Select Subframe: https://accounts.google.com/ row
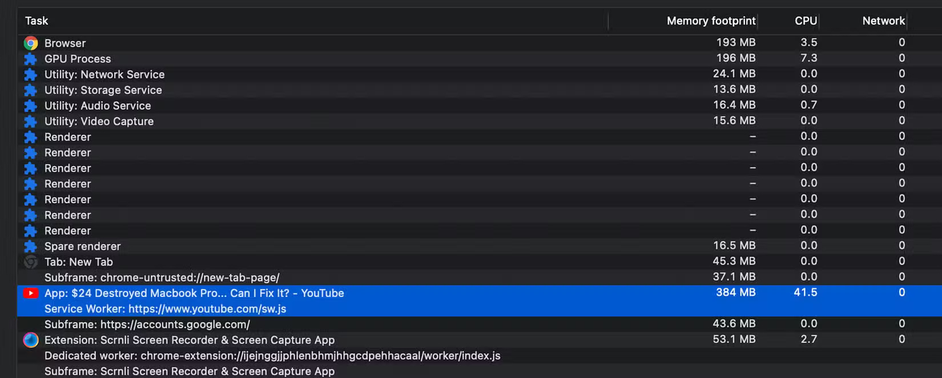 coord(480,324)
